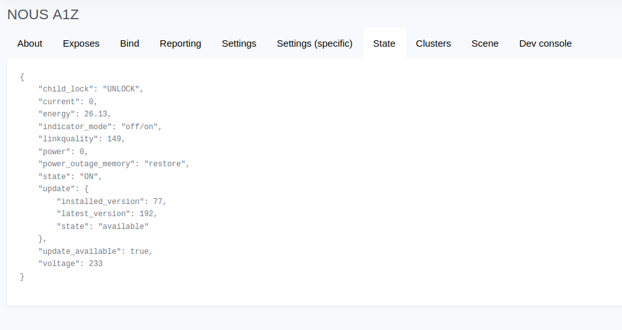Open the Settings (specific) tab
This screenshot has width=622, height=330.
(x=315, y=43)
